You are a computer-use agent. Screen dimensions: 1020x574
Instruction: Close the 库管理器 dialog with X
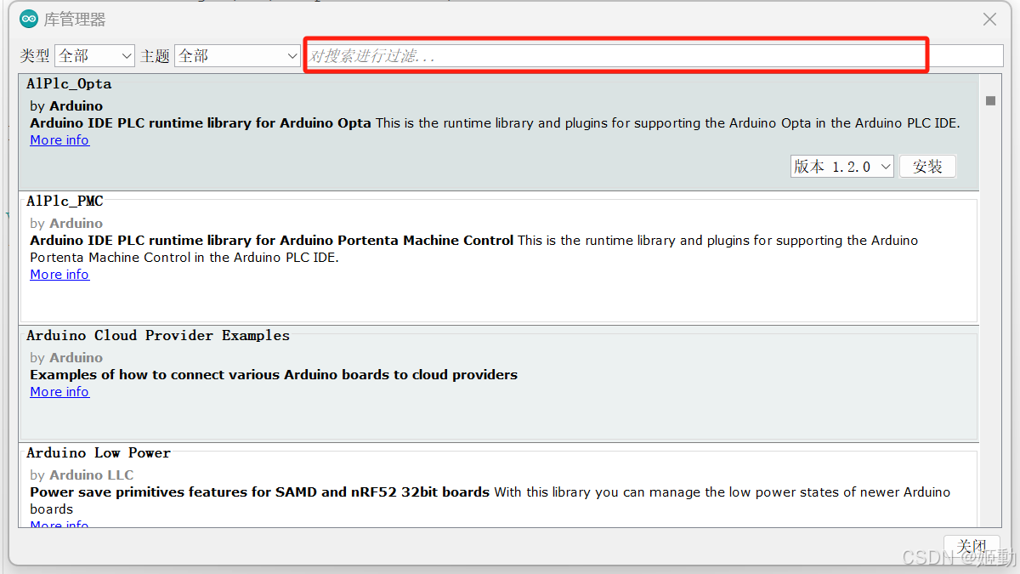989,19
